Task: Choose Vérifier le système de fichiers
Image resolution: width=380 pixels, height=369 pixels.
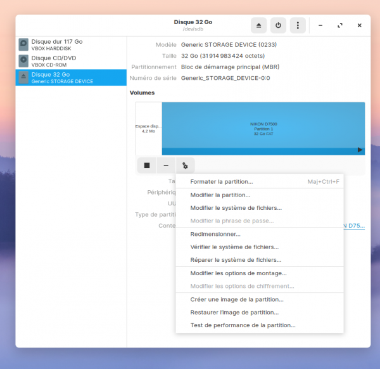Action: (x=234, y=247)
